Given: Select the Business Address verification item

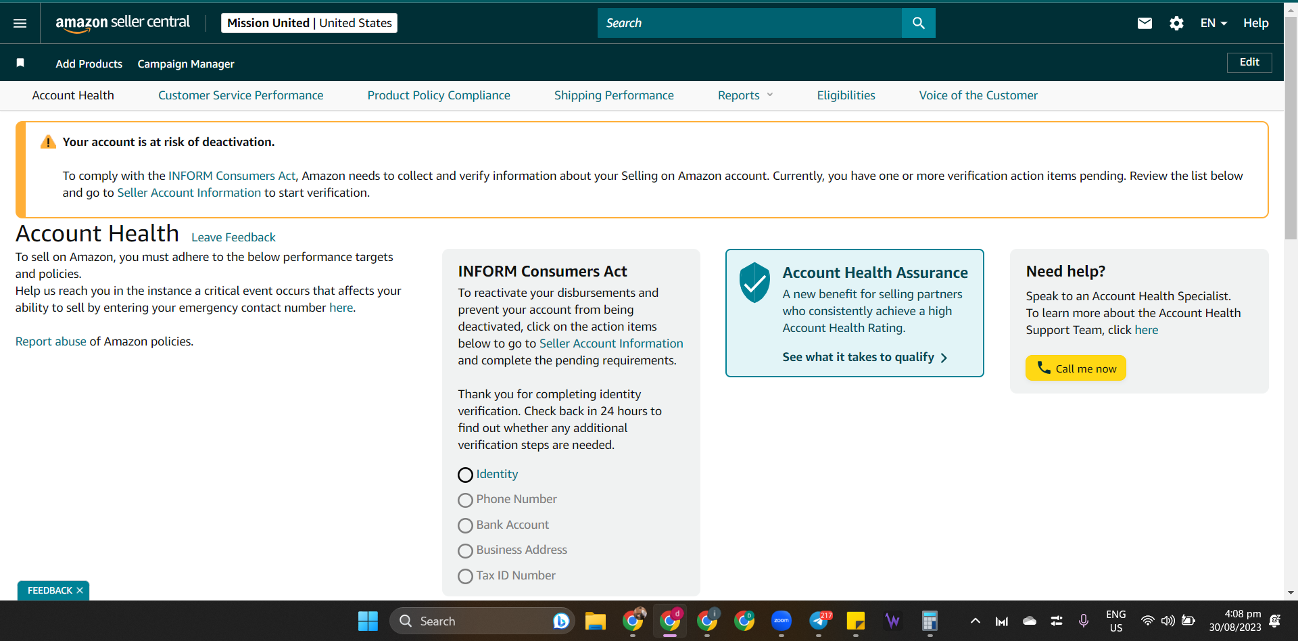Looking at the screenshot, I should coord(512,550).
